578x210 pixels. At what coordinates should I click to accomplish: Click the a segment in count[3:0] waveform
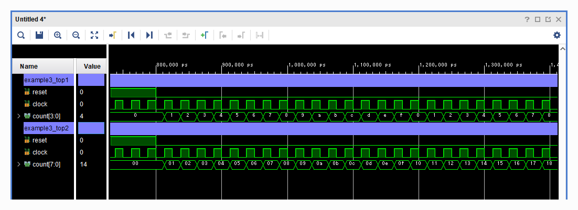click(x=319, y=116)
